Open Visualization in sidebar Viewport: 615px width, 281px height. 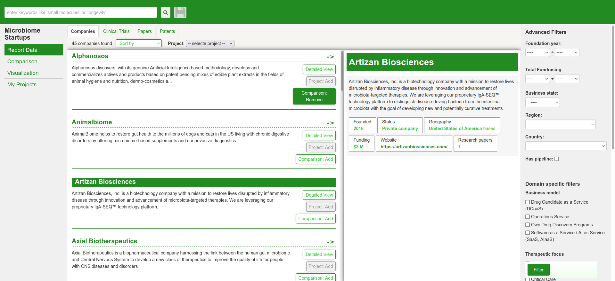(34, 73)
